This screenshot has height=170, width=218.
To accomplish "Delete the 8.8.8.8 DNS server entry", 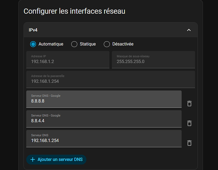I will click(189, 104).
